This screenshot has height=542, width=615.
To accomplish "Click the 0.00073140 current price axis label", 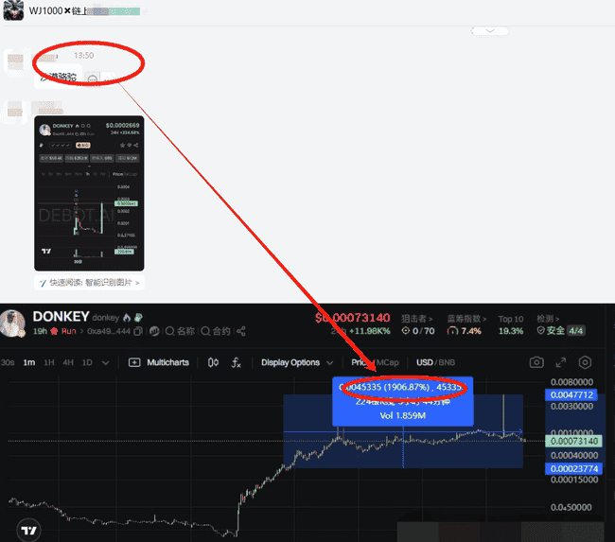I will pos(573,441).
